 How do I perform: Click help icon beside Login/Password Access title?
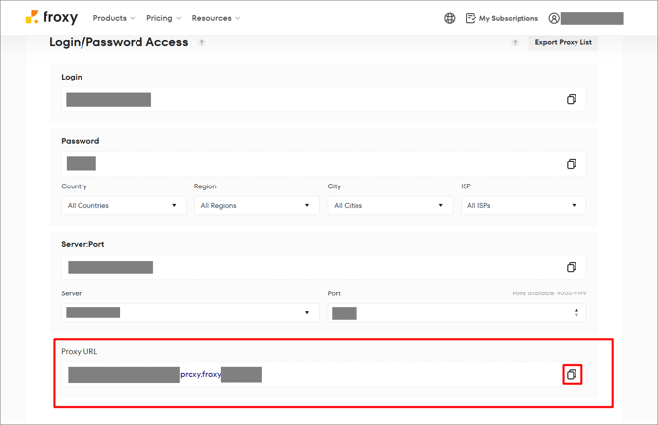pyautogui.click(x=202, y=43)
